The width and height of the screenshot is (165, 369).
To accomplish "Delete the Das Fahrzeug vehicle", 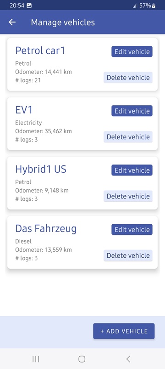I will (128, 255).
